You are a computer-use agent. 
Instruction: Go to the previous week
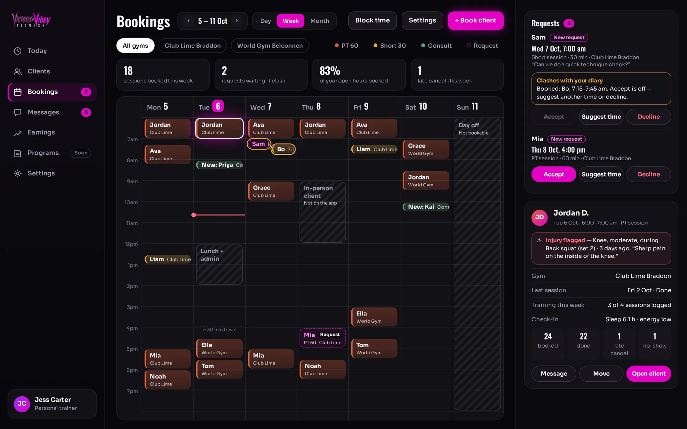pos(188,21)
